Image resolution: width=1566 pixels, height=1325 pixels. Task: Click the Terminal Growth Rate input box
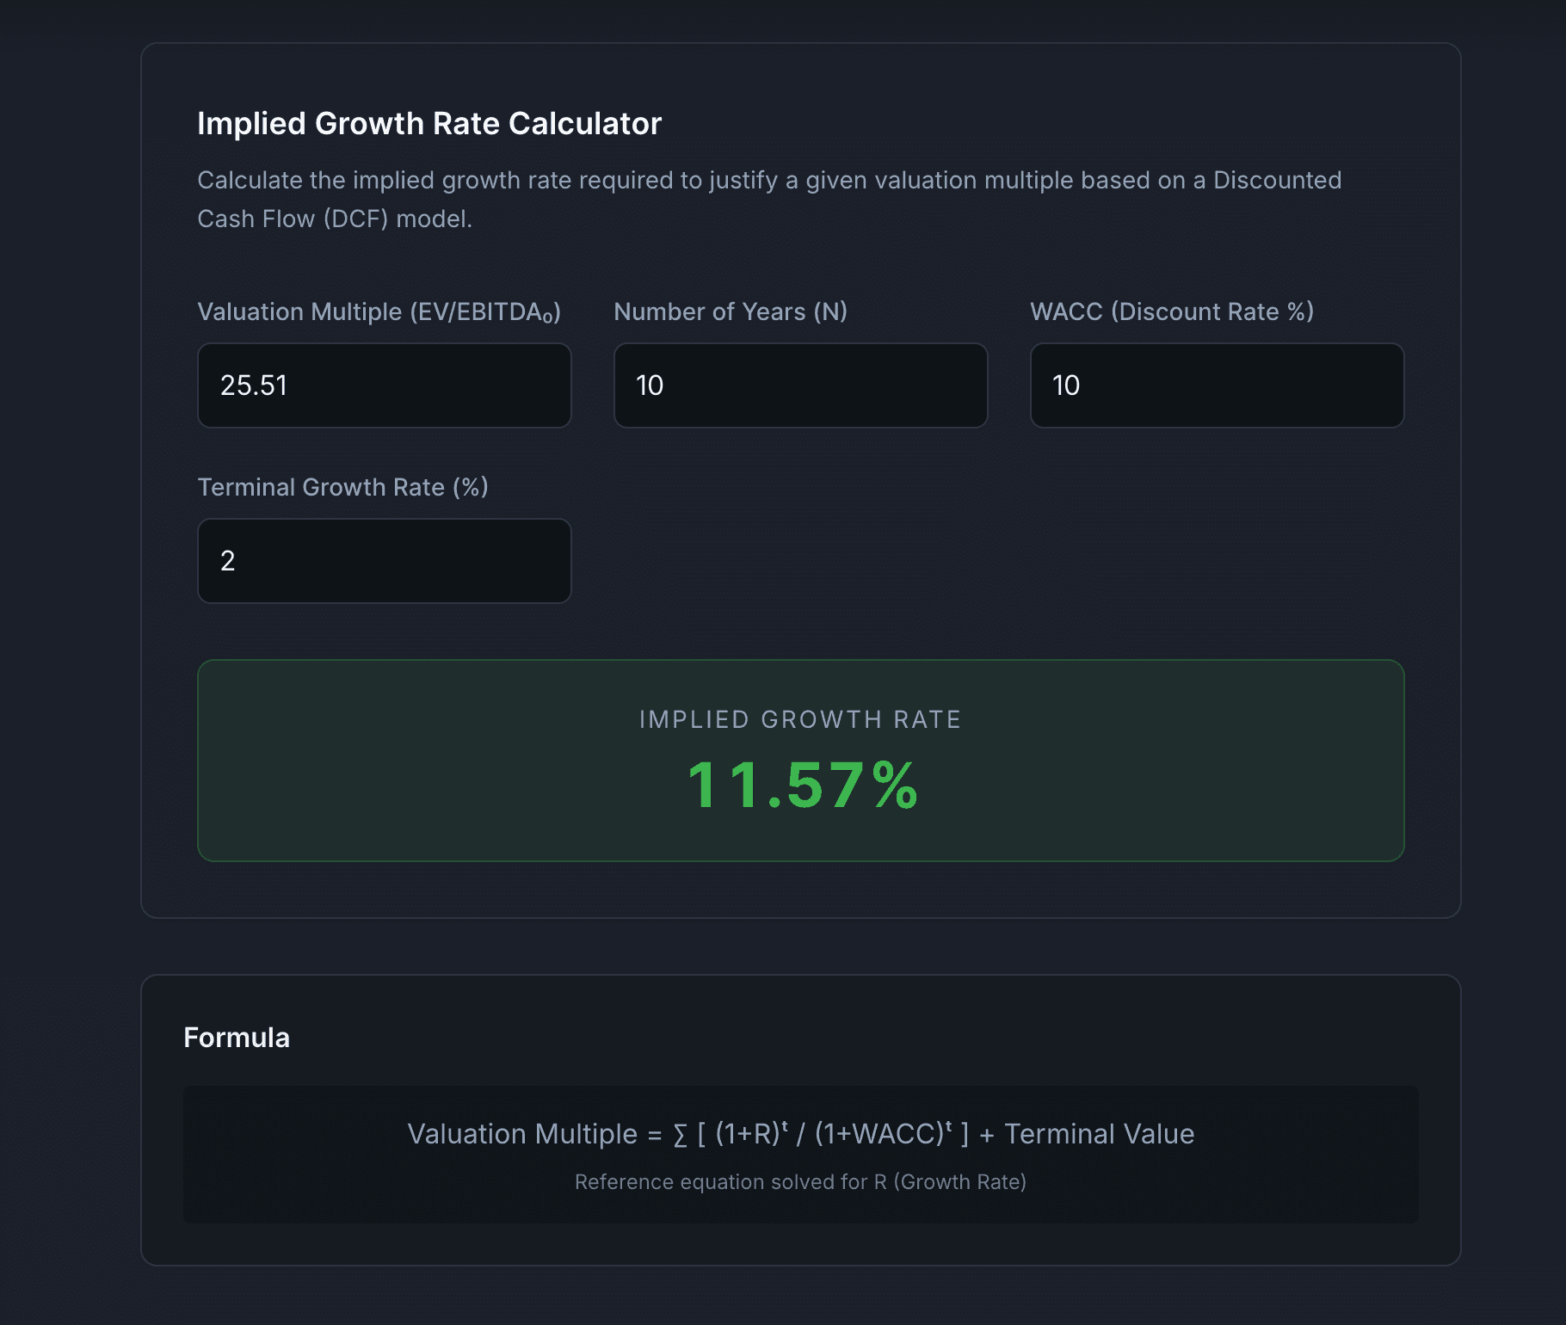[x=384, y=561]
